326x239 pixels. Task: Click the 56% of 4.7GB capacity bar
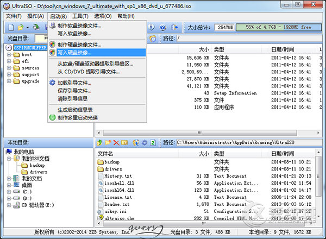(279, 28)
